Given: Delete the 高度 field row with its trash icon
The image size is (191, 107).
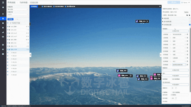Looking at the screenshot, I should point(187,51).
